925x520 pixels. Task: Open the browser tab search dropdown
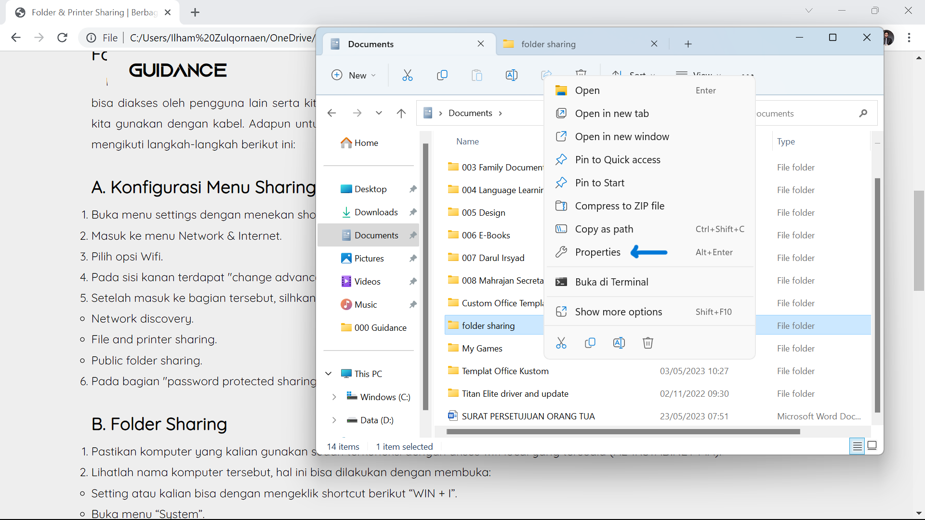(x=809, y=11)
